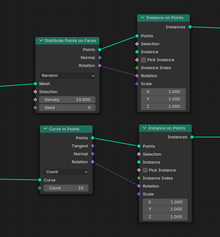The image size is (220, 237).
Task: Click Instance Index socket of lower node
Action: click(x=139, y=178)
